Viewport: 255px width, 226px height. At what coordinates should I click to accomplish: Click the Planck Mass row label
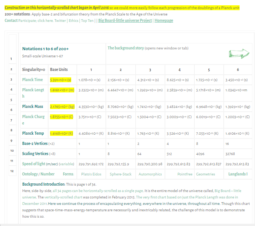(x=32, y=107)
